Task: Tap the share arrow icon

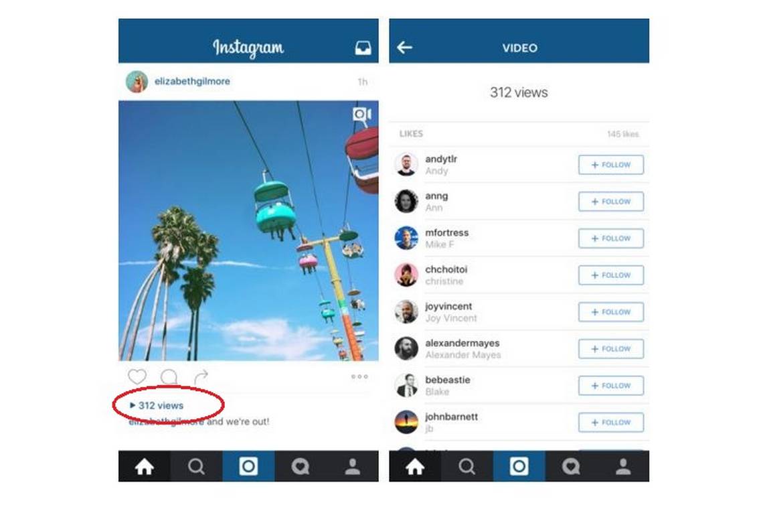Action: [201, 376]
